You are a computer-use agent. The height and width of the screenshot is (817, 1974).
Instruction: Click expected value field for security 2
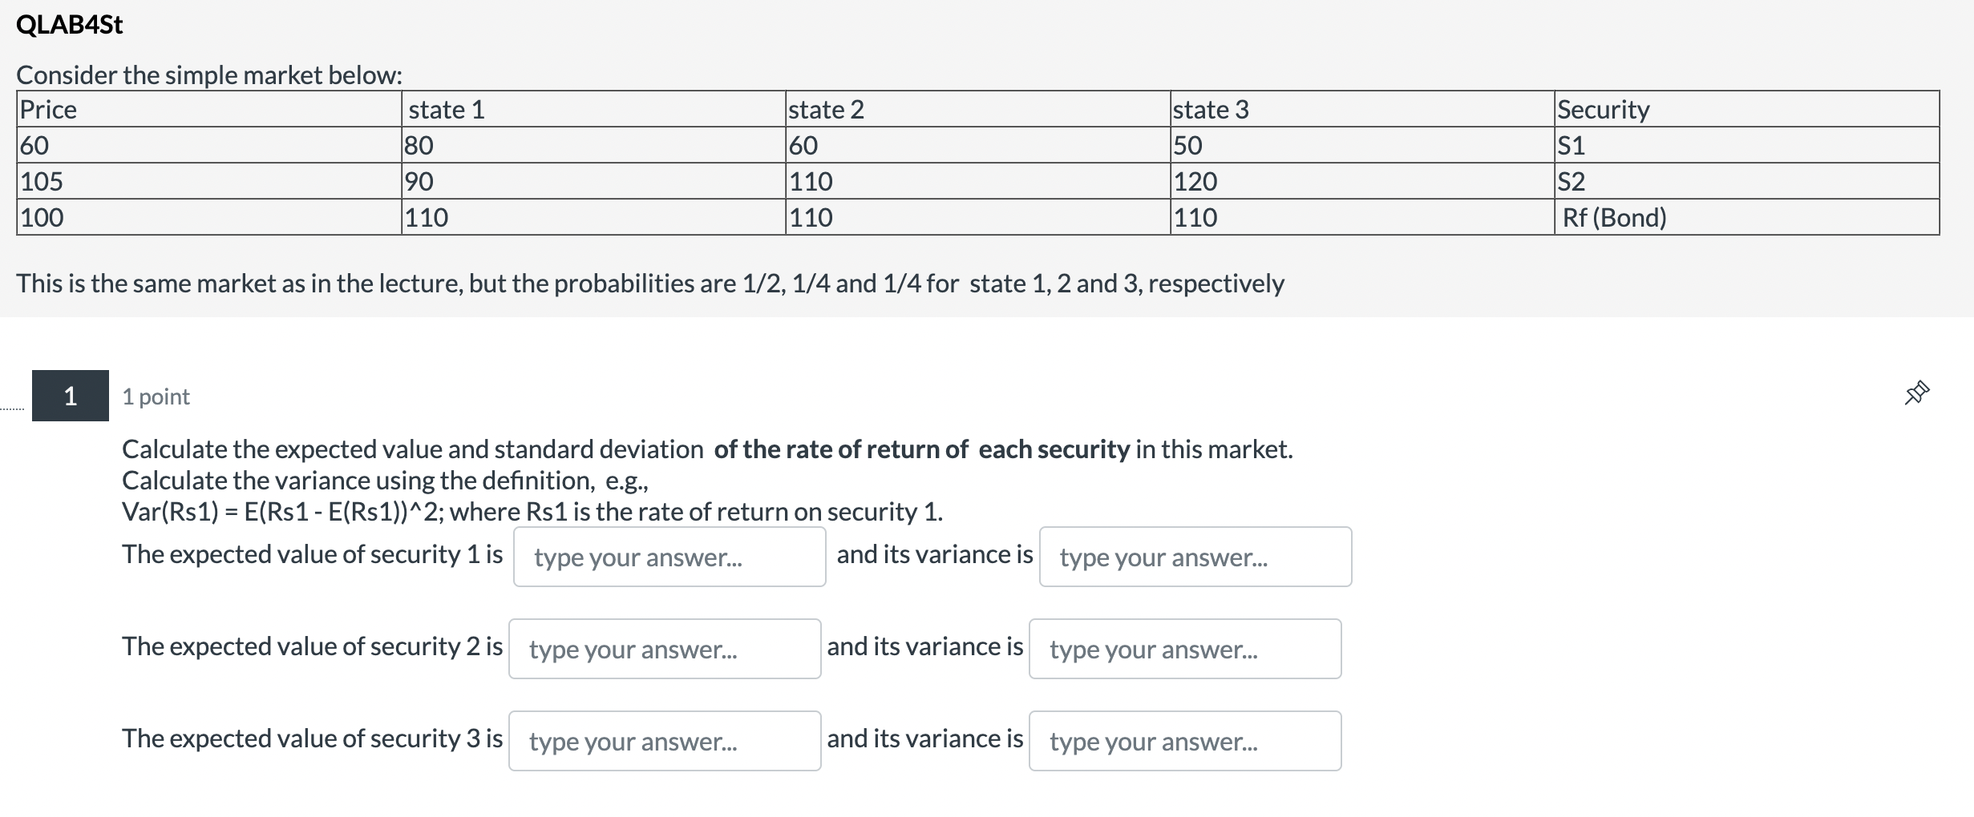[664, 649]
